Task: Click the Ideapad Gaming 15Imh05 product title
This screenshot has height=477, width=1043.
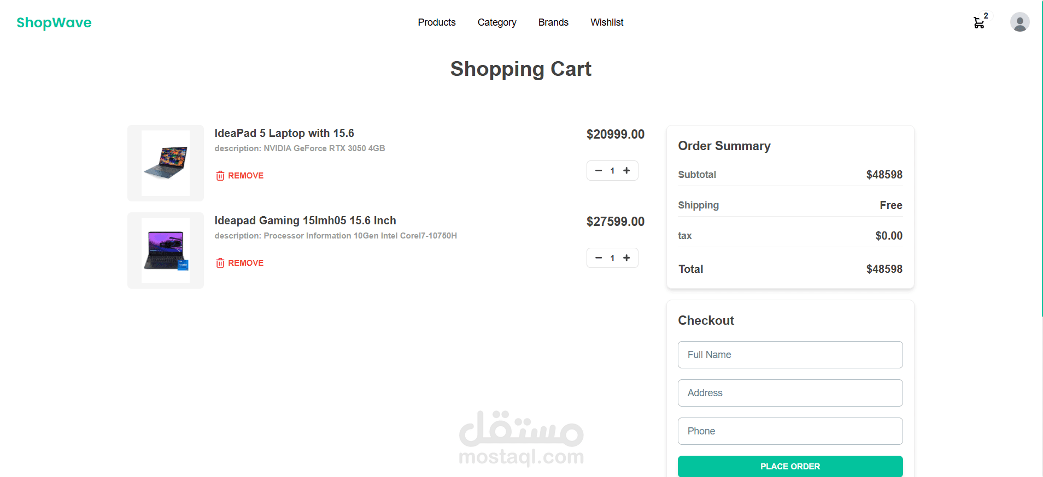Action: tap(305, 220)
